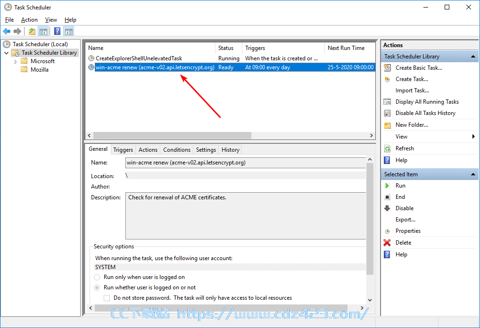Select Run only when user is logged on

97,277
